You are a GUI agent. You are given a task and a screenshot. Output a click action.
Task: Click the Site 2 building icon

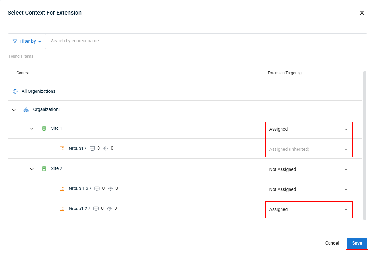(x=44, y=169)
